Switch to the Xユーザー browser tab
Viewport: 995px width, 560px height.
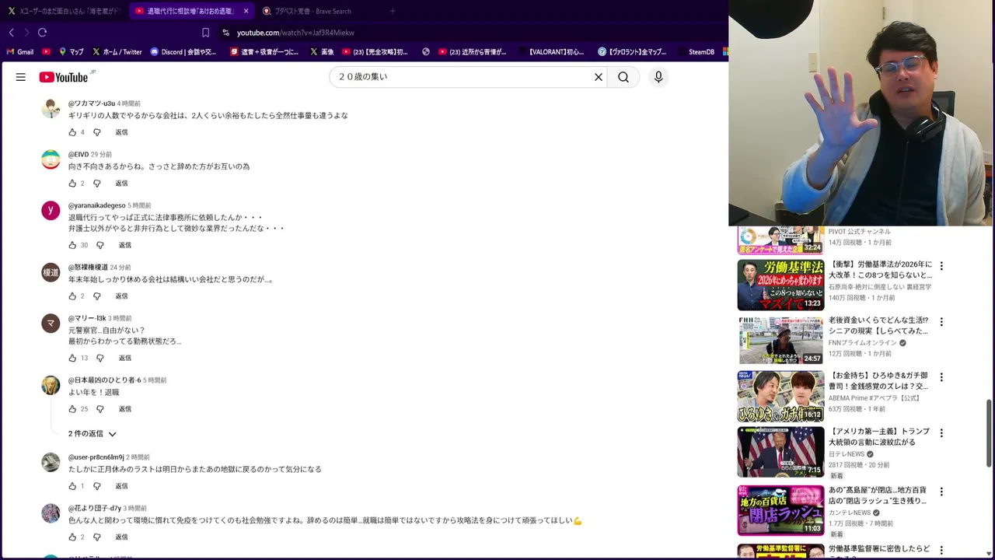(x=64, y=11)
